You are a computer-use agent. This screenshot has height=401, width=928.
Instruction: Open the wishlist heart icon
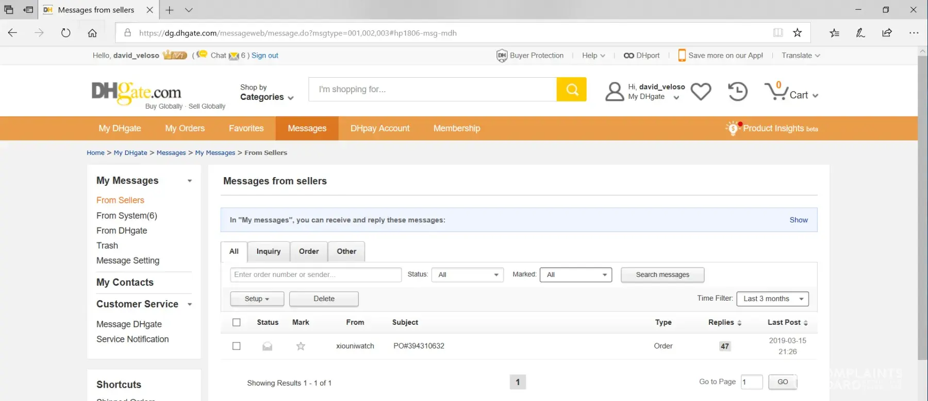pyautogui.click(x=701, y=92)
